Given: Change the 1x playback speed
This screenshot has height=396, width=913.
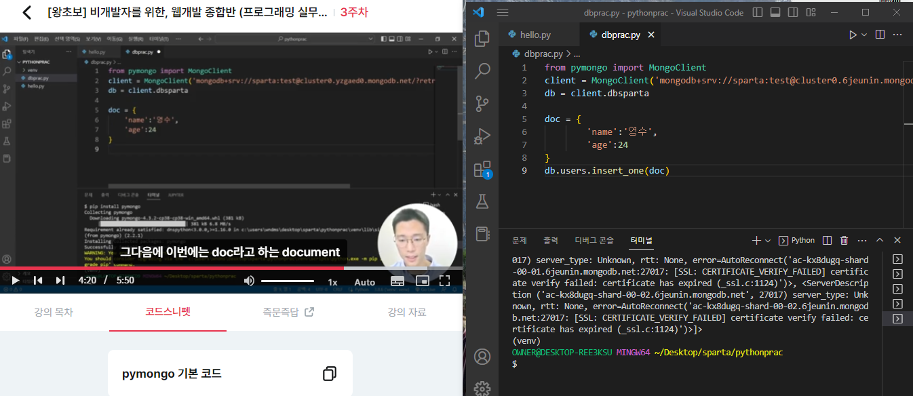Looking at the screenshot, I should point(332,281).
